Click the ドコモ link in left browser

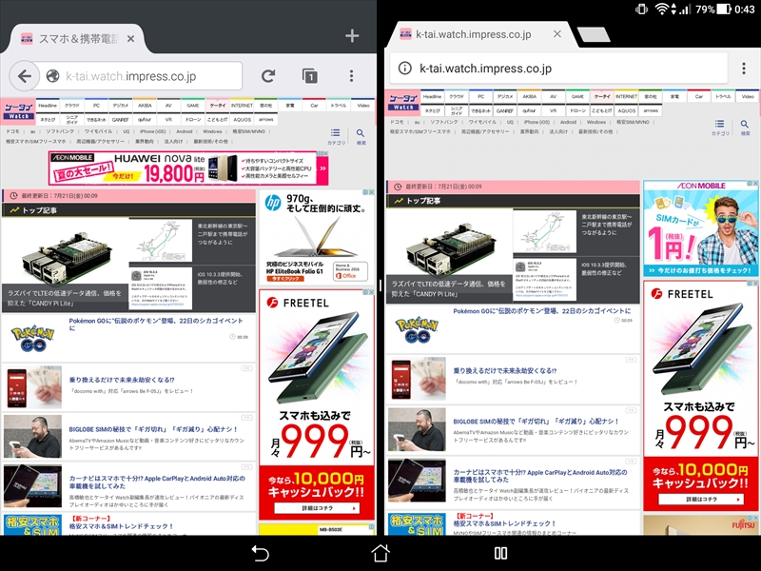click(12, 131)
